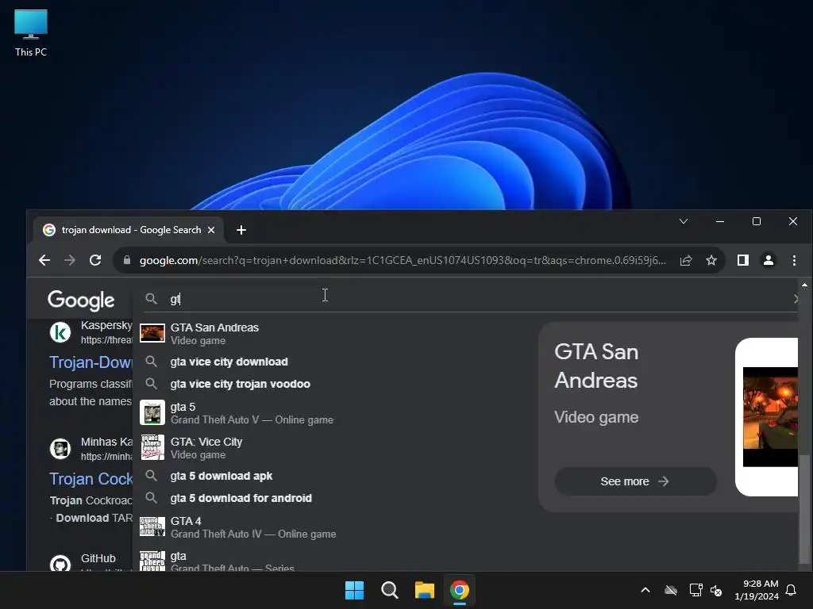Click the OneDrive cloud tray icon

(671, 590)
